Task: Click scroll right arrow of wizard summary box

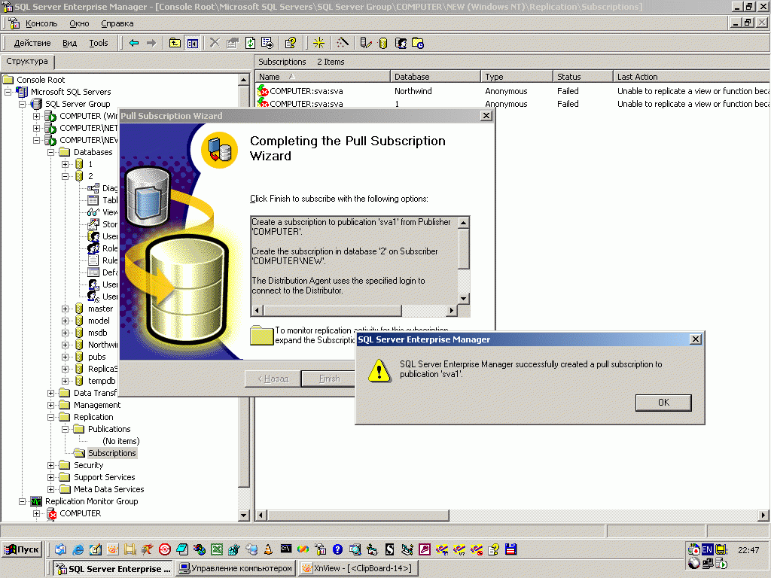Action: (x=452, y=311)
